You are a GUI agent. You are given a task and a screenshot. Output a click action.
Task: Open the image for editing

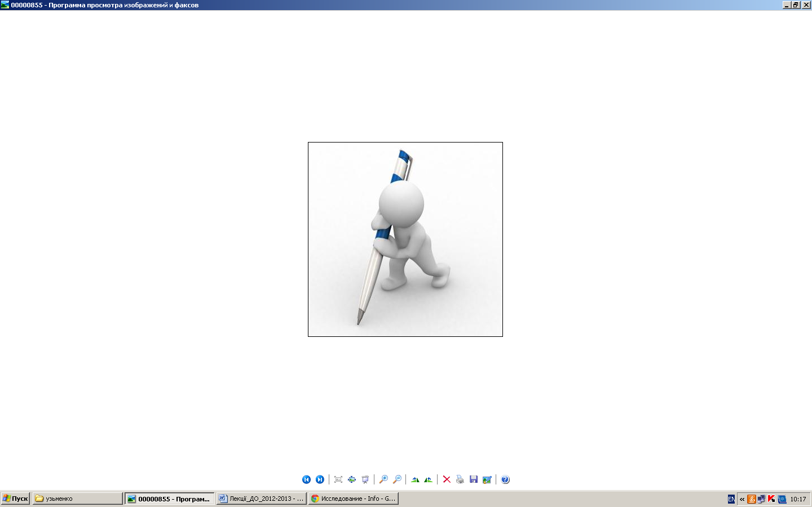[x=487, y=479]
